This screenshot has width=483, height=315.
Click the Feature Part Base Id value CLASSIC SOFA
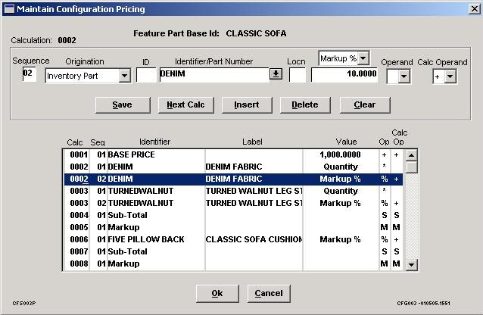[256, 33]
